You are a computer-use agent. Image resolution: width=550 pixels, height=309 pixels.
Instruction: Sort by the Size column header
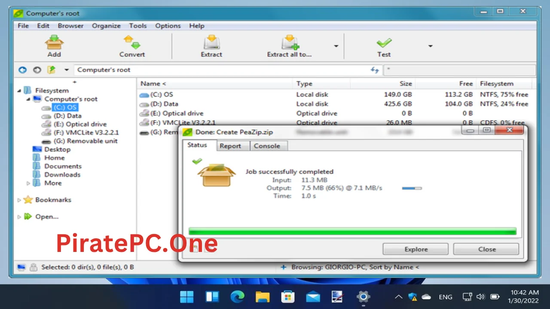pyautogui.click(x=406, y=84)
